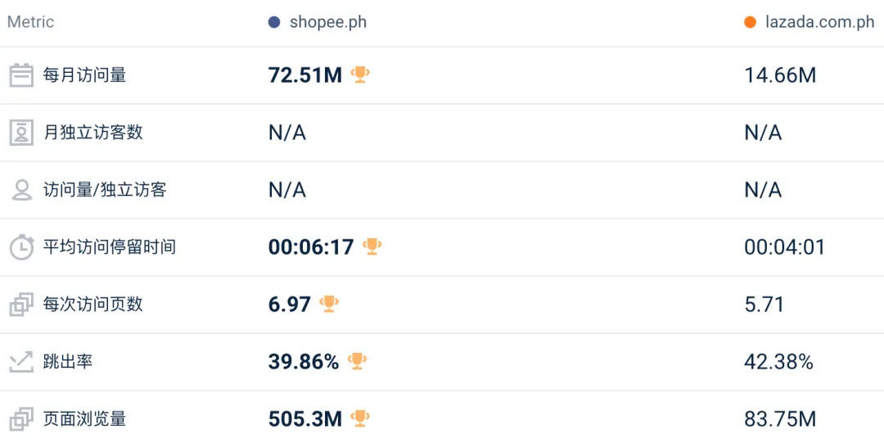
Task: Click the bounce arrow icon beside 跳出率
Action: [x=21, y=362]
